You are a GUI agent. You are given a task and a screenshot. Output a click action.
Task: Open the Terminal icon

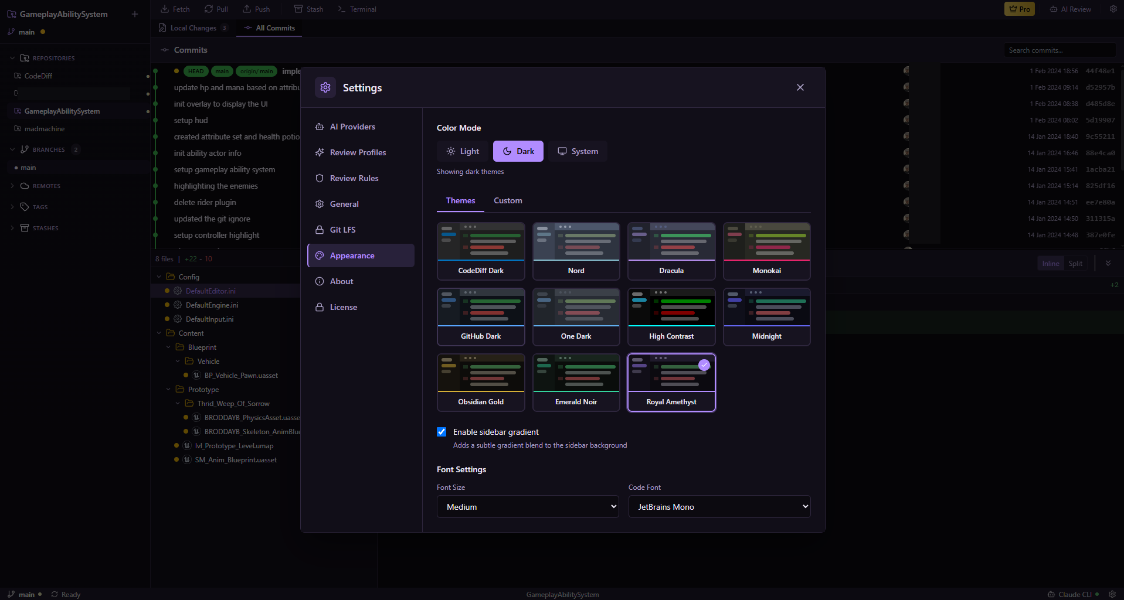click(x=342, y=9)
